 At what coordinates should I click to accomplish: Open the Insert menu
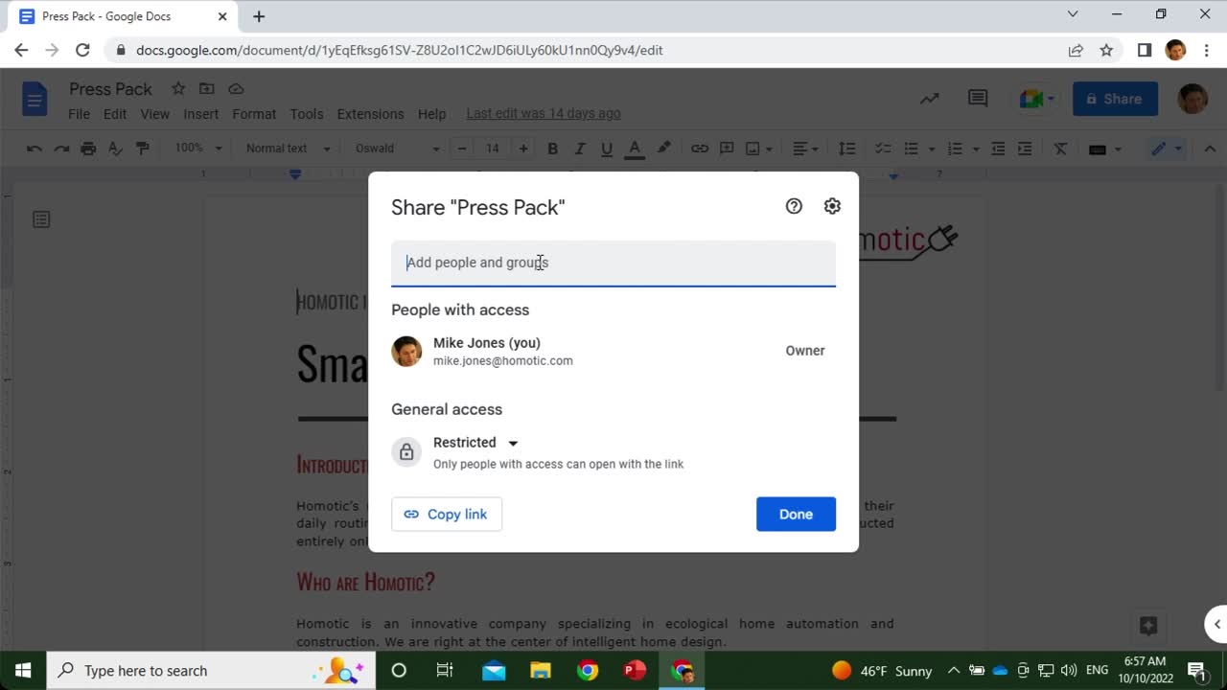click(201, 114)
